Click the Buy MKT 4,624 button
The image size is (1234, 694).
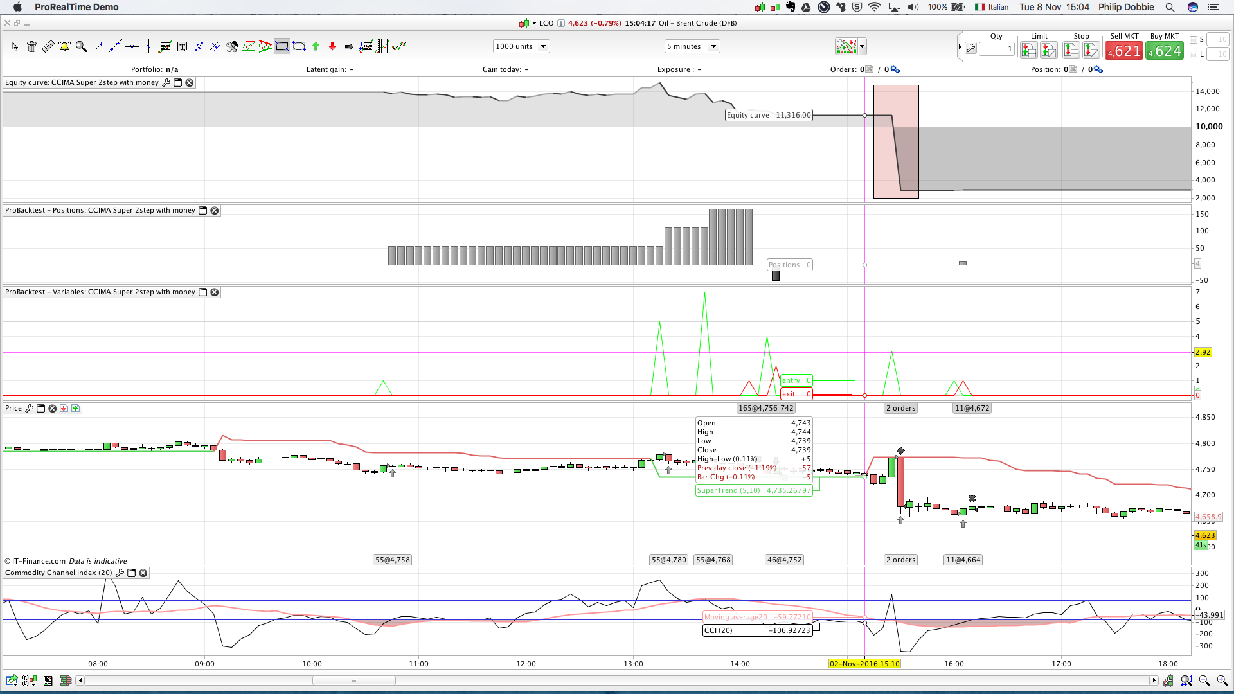click(x=1165, y=51)
